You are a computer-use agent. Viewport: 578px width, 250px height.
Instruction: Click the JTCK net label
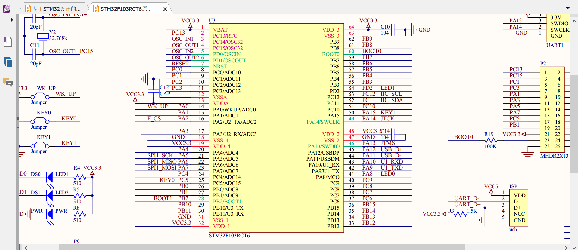387,119
